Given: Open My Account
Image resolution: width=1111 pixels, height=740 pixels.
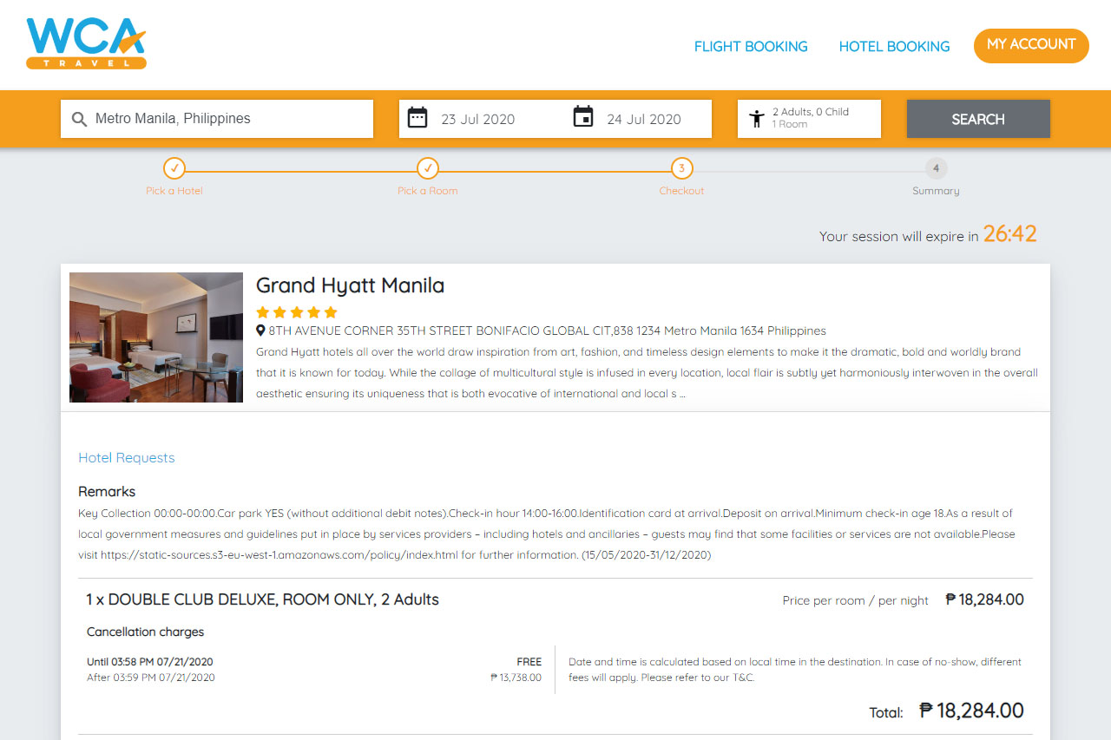Looking at the screenshot, I should pos(1031,45).
